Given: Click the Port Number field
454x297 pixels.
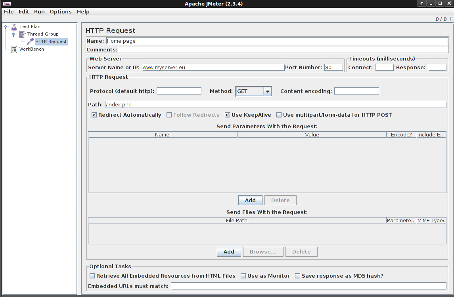Looking at the screenshot, I should (x=333, y=67).
